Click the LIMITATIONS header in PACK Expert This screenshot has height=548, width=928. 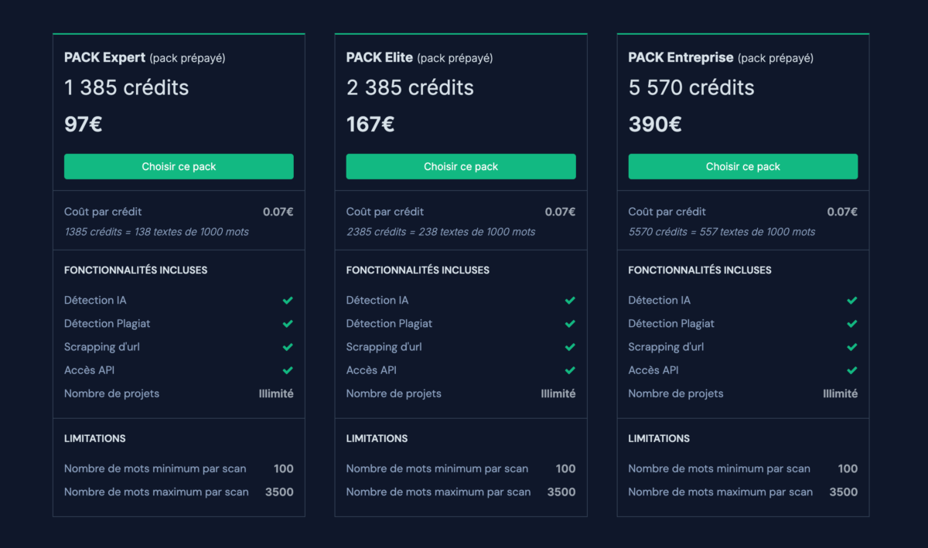tap(94, 438)
